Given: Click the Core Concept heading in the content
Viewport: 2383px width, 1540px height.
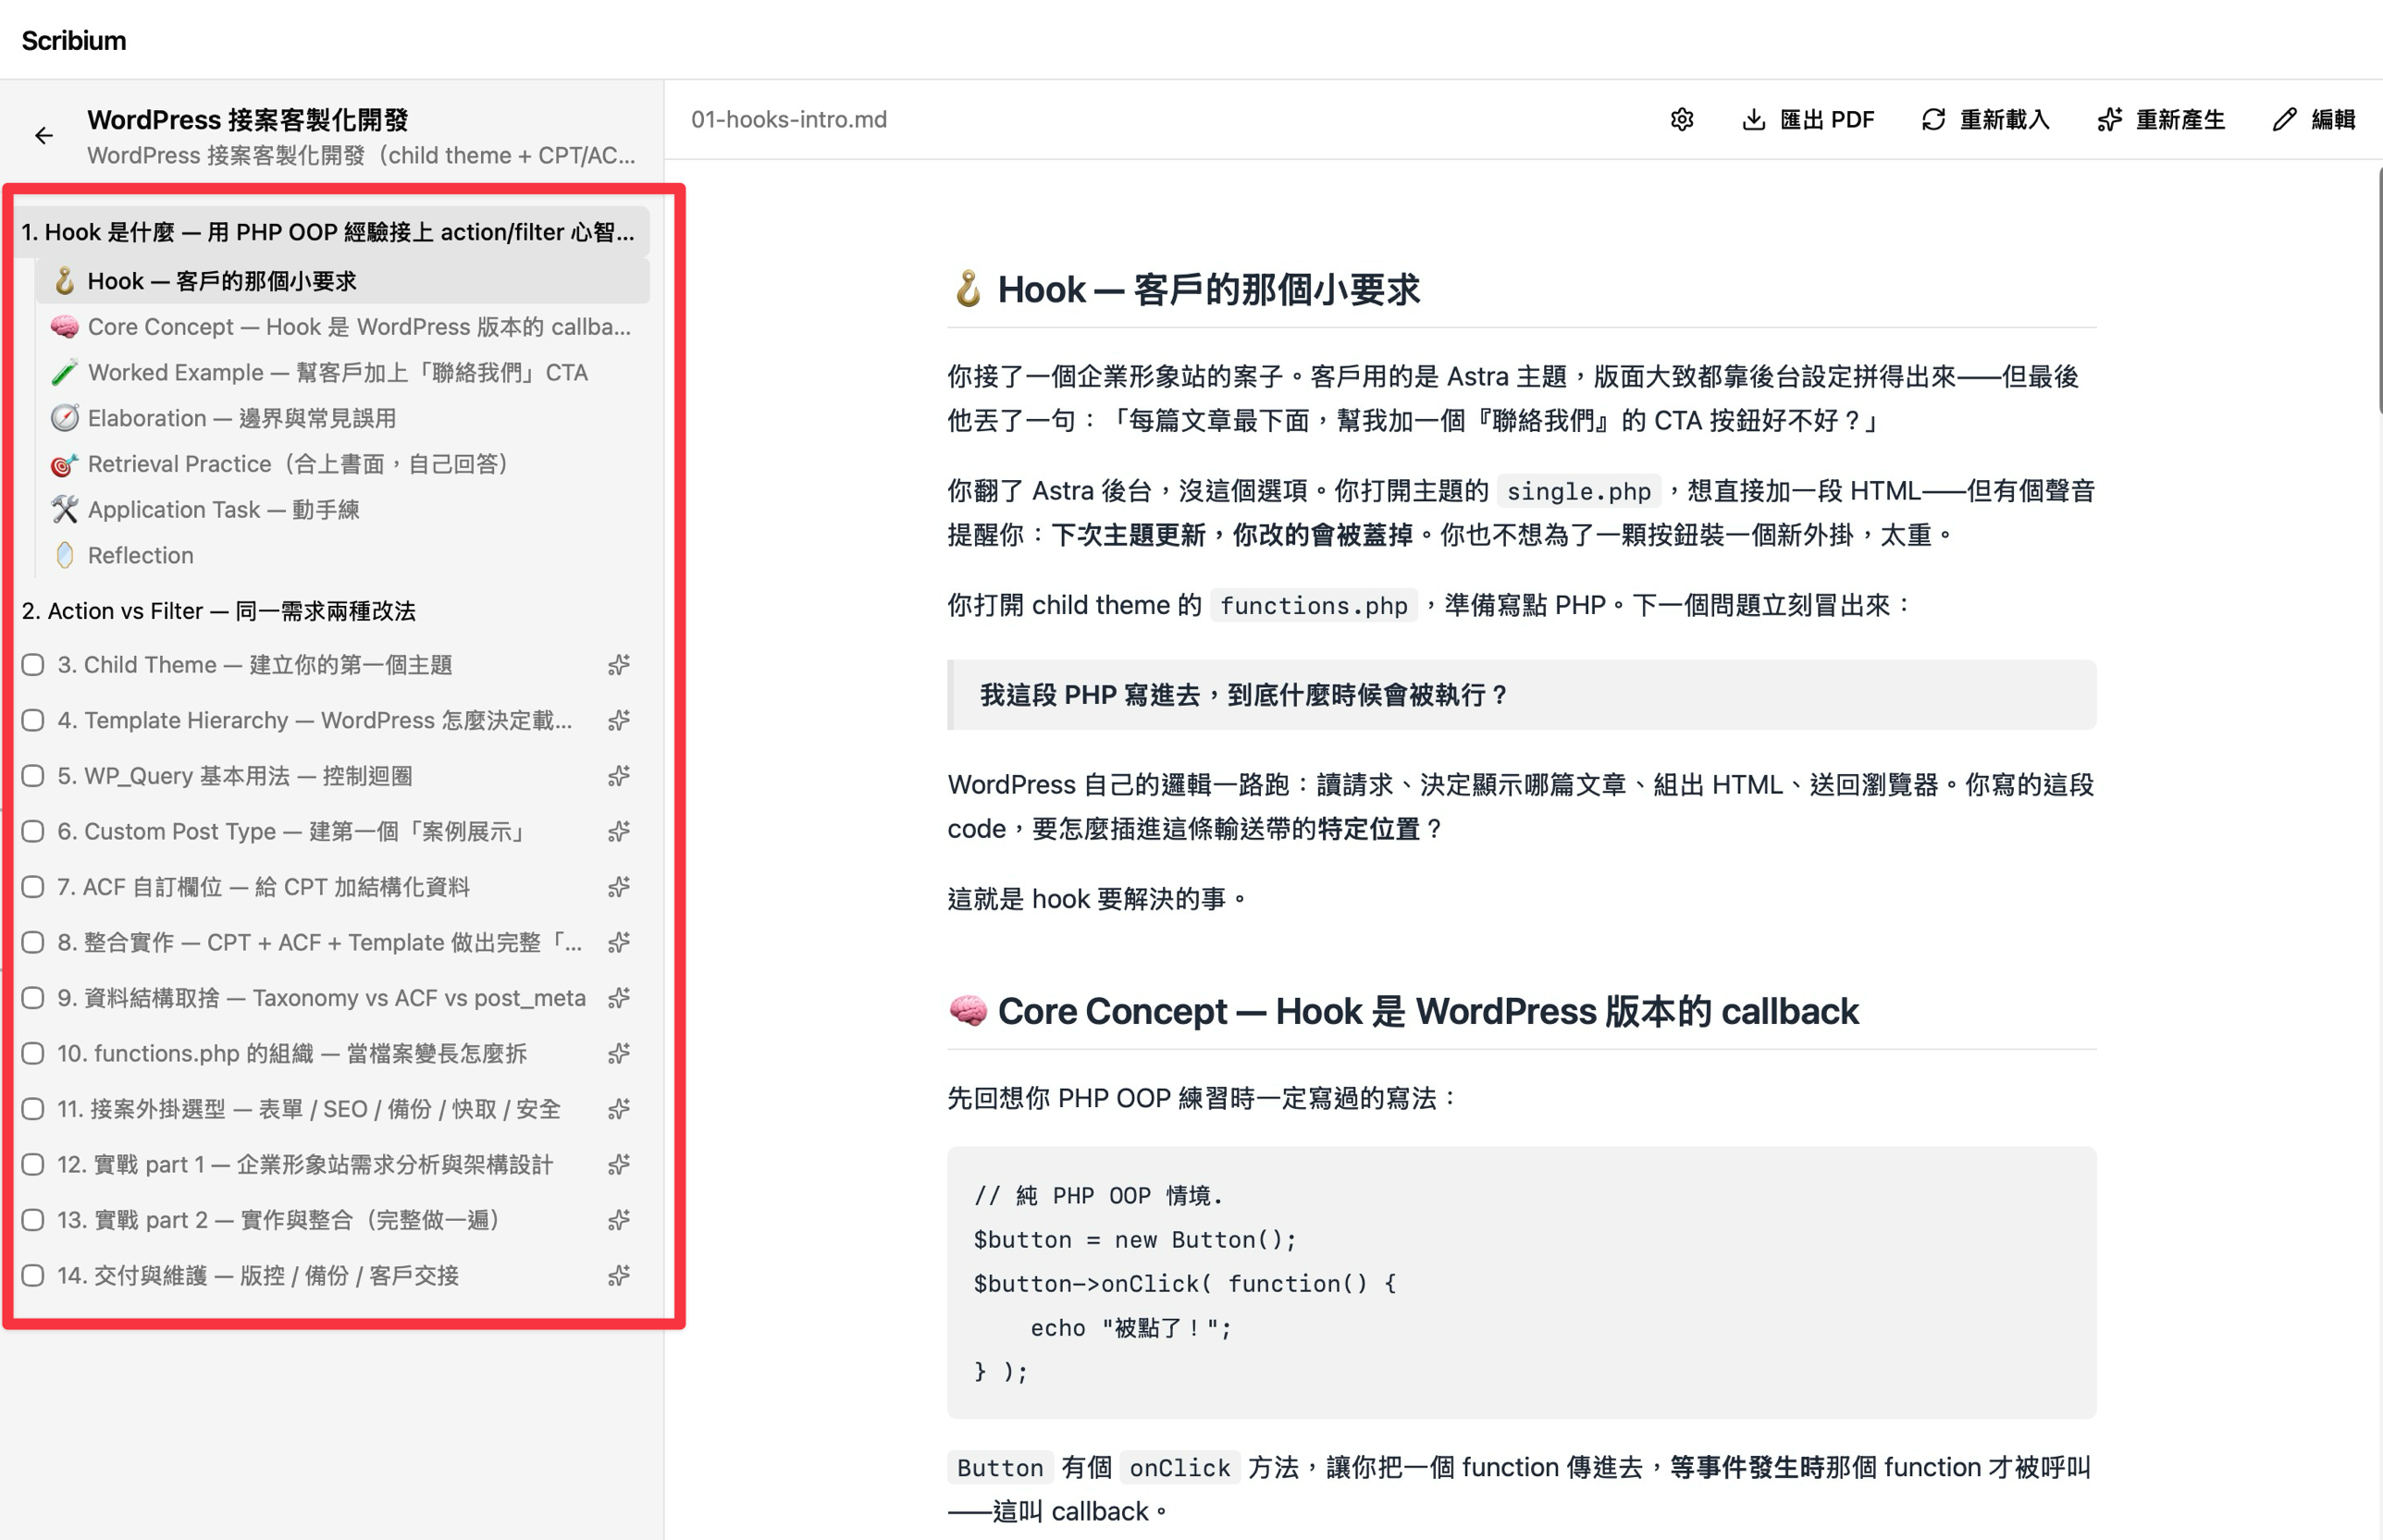Looking at the screenshot, I should [1403, 1011].
